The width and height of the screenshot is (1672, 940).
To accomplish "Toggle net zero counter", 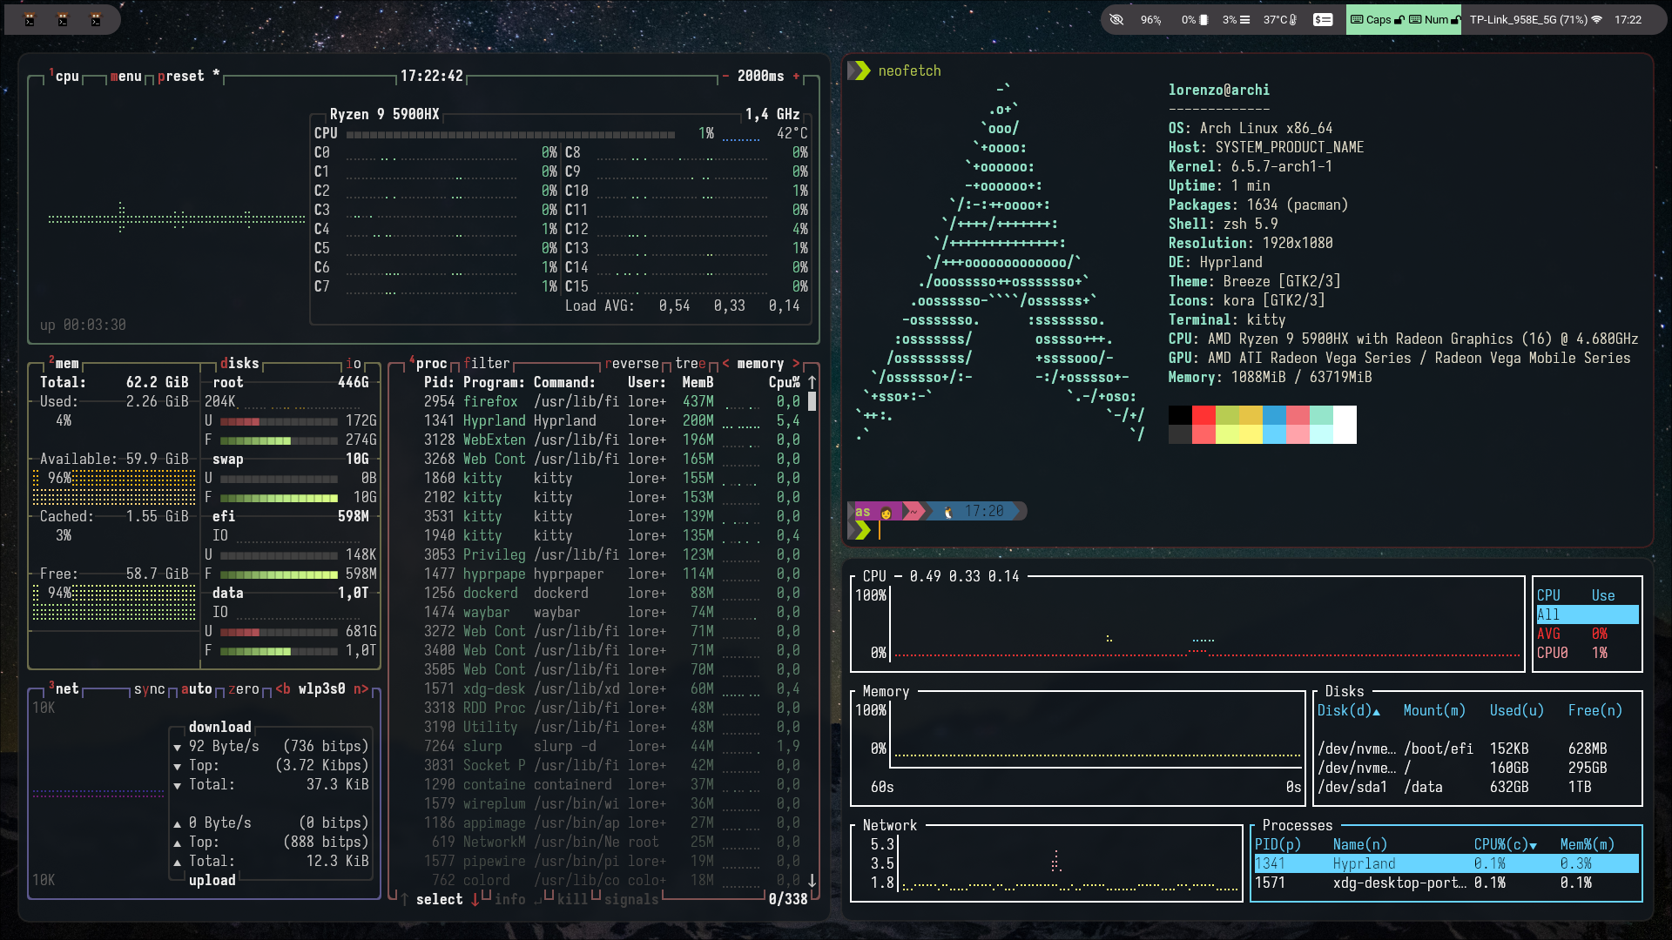I will [x=244, y=688].
